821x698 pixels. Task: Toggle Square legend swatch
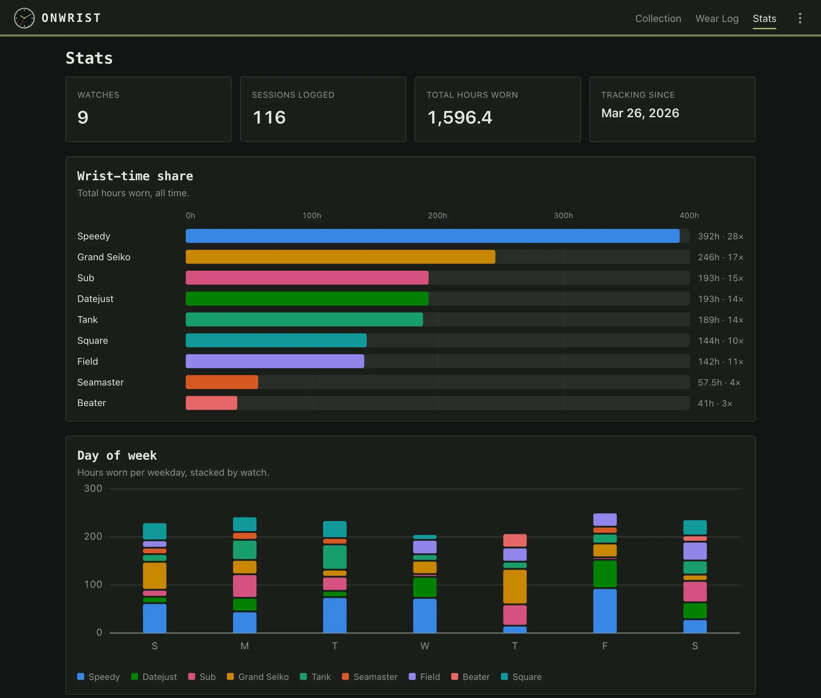tap(504, 676)
